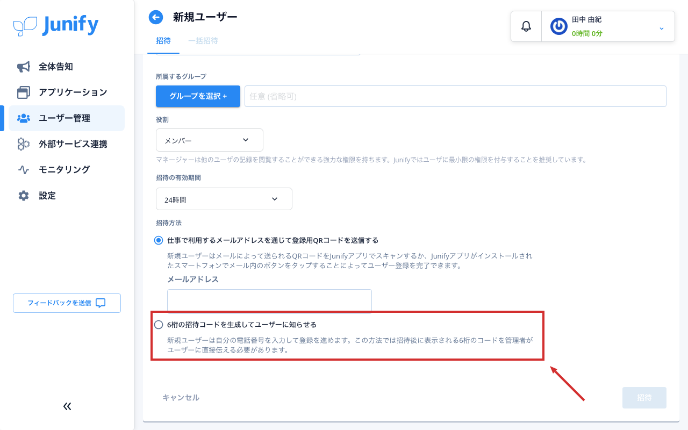Go back with the blue arrow button
The width and height of the screenshot is (688, 430).
click(x=156, y=17)
